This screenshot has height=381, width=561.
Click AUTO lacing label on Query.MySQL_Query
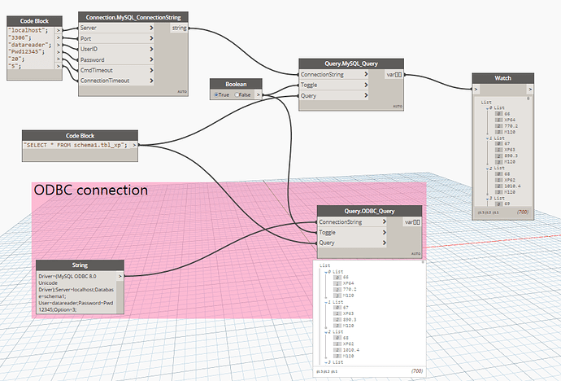pos(398,107)
